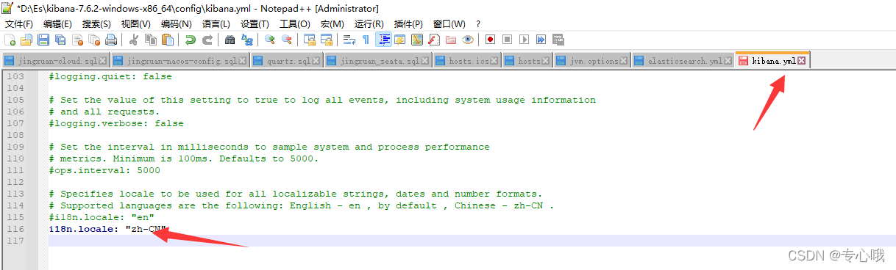
Task: Run macro multiple times icon
Action: coord(541,40)
